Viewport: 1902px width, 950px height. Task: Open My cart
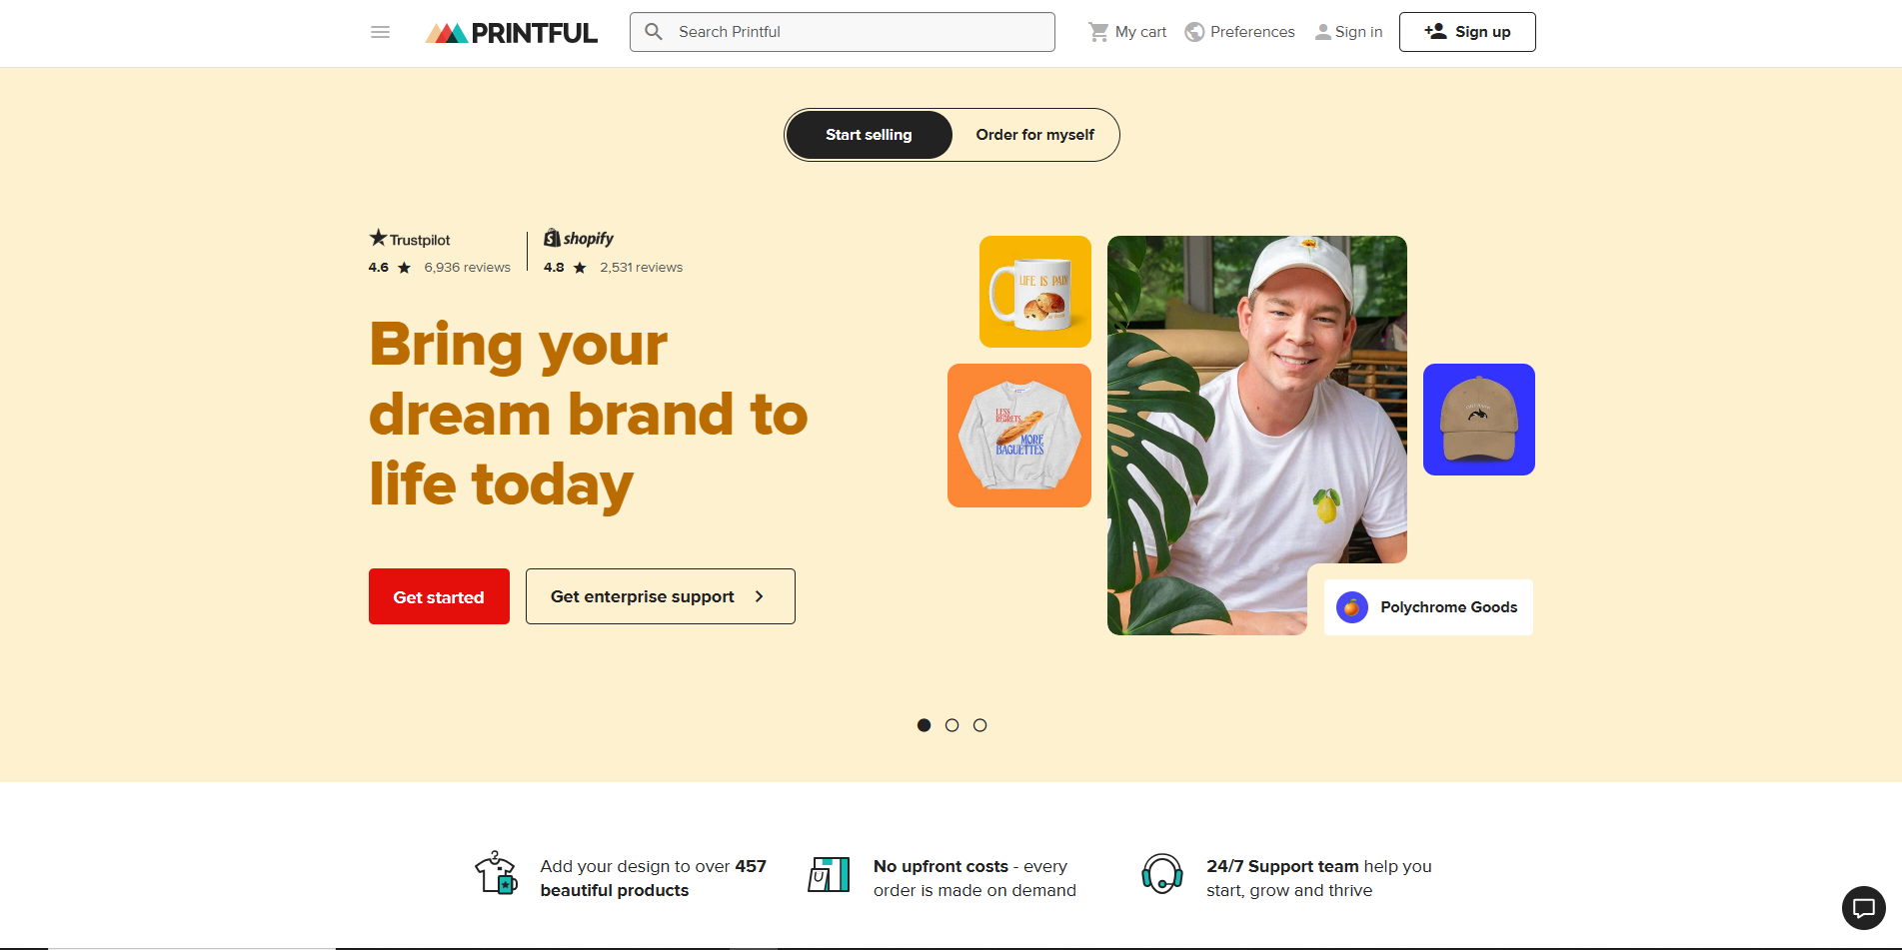(x=1127, y=32)
